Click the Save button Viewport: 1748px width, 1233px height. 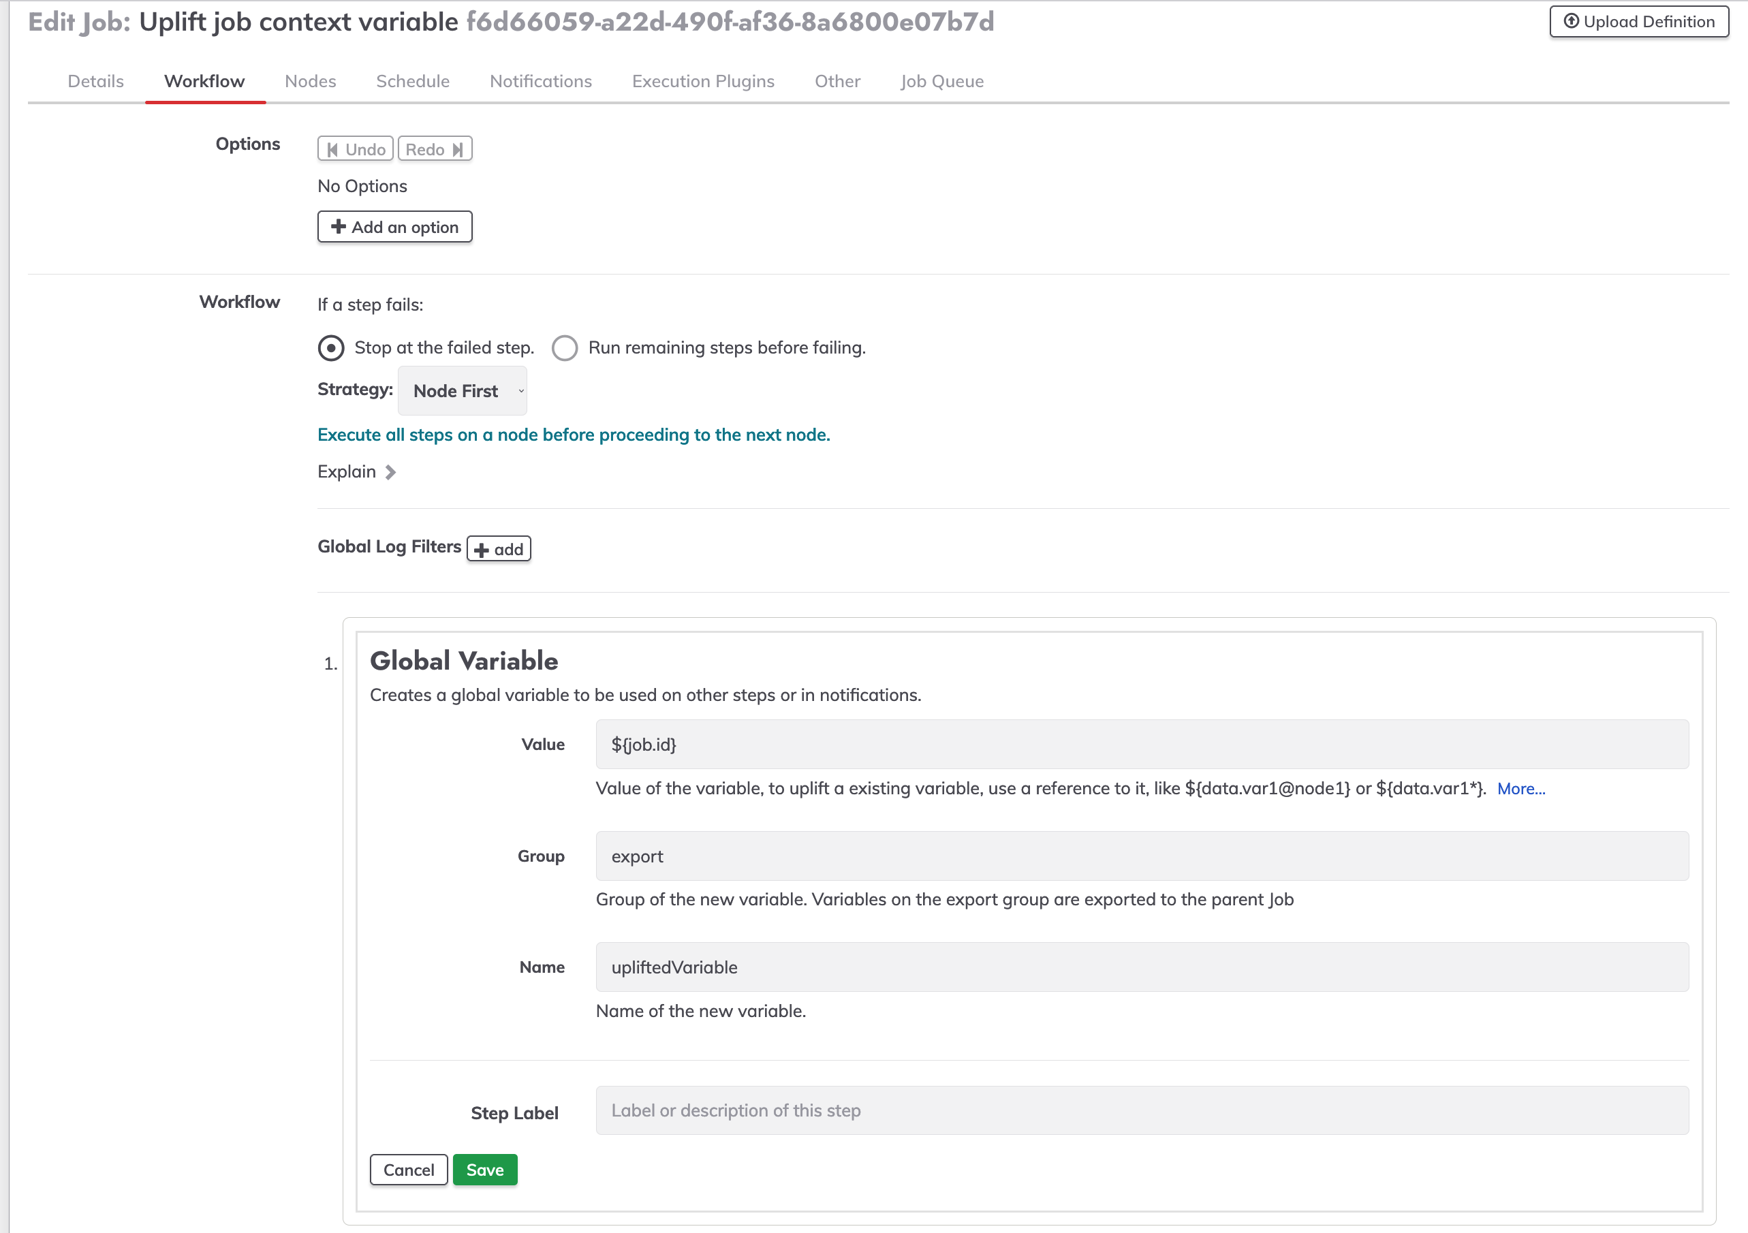click(484, 1169)
